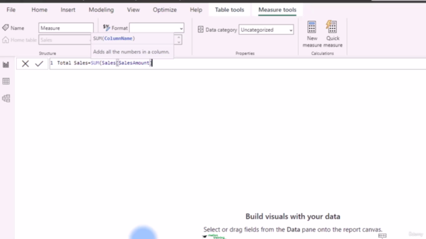Click the 'Properties' group label
This screenshot has height=239, width=426.
pos(245,53)
